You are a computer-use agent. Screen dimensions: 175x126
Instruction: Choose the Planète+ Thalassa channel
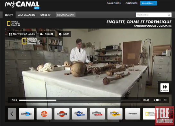click(x=80, y=114)
